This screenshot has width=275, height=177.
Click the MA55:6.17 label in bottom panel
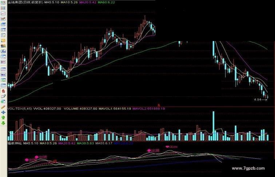pyautogui.click(x=104, y=143)
